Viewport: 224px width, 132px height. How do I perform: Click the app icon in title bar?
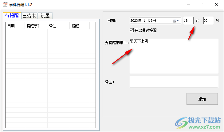[x=5, y=5]
